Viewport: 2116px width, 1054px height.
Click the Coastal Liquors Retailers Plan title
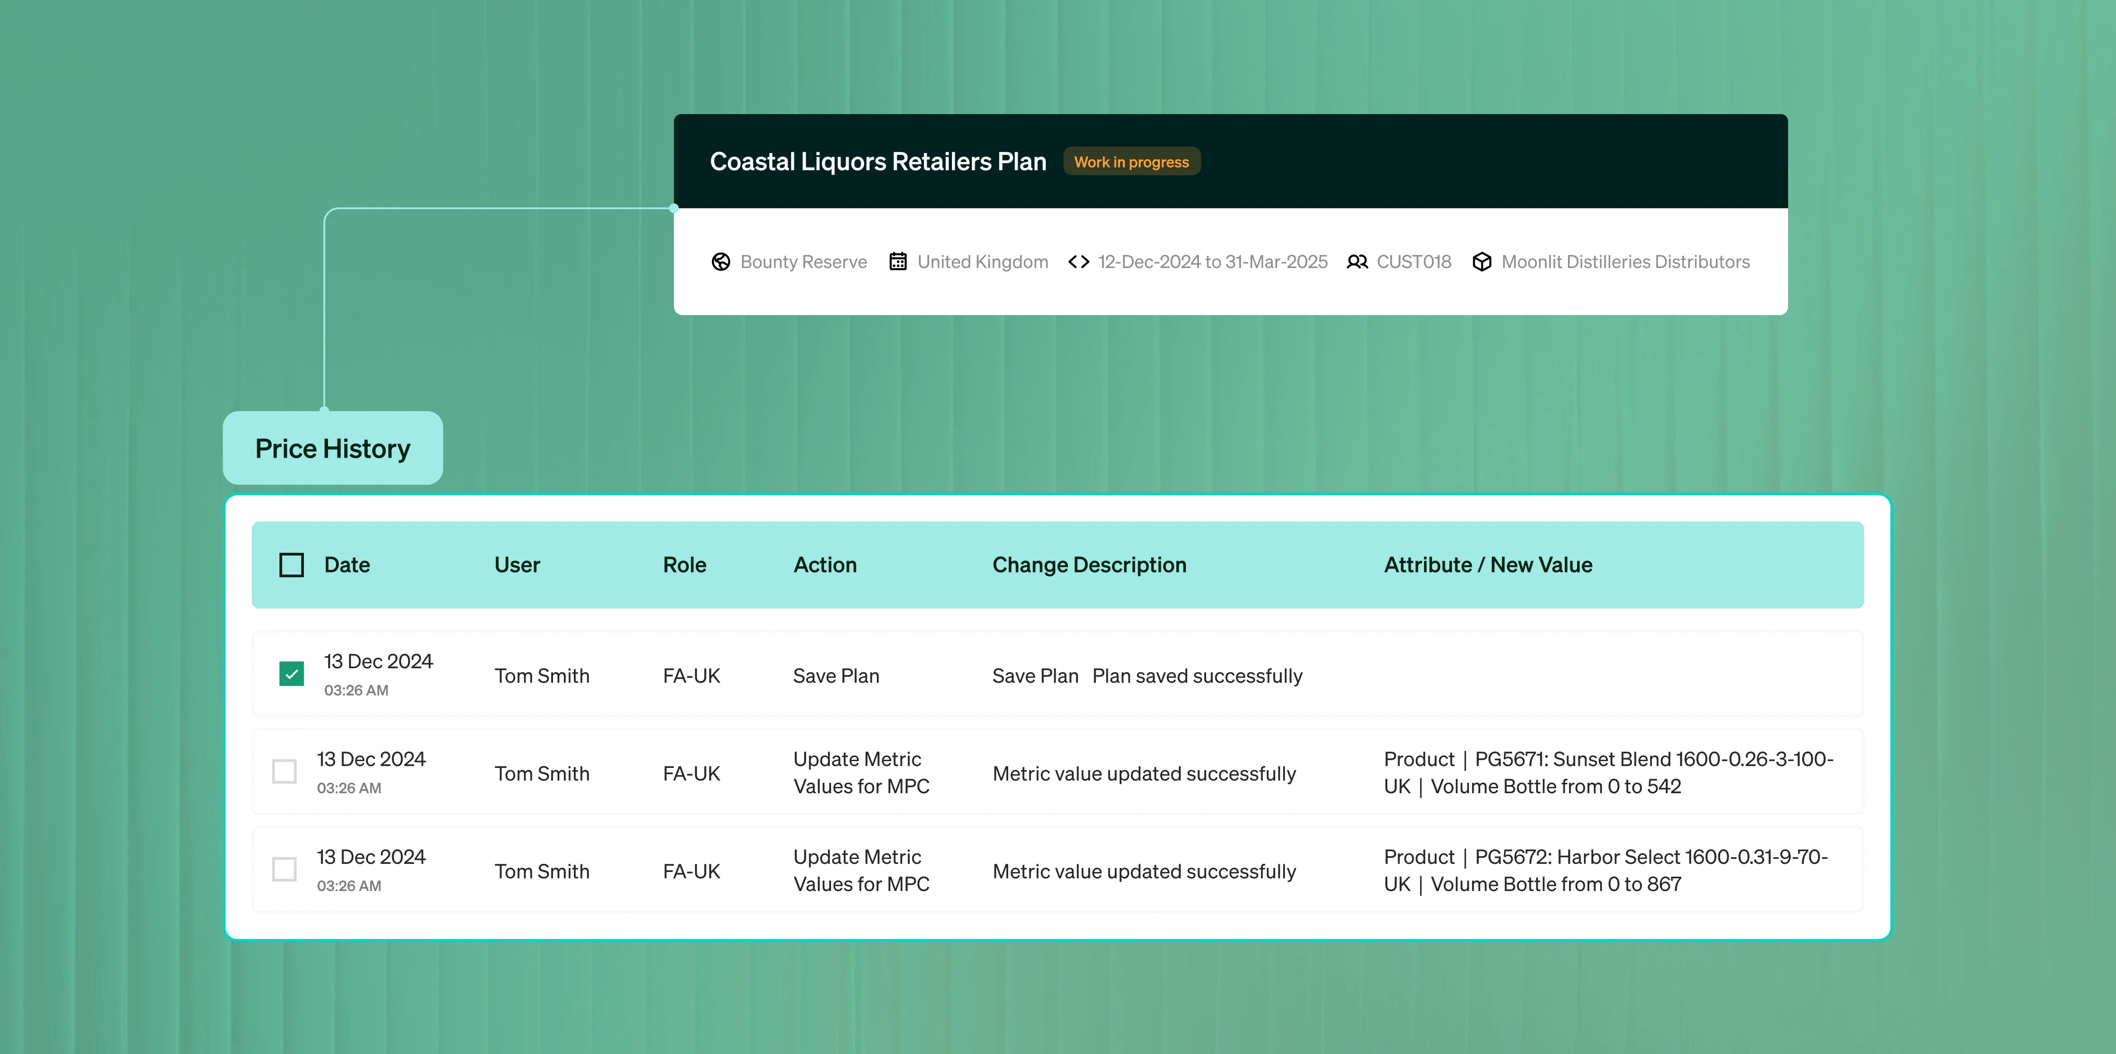coord(877,162)
